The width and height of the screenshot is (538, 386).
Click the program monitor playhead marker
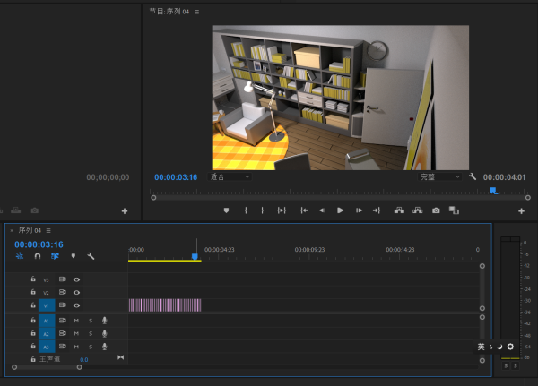point(493,191)
